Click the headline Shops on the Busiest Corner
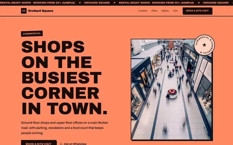This screenshot has height=145, width=233. (x=64, y=77)
